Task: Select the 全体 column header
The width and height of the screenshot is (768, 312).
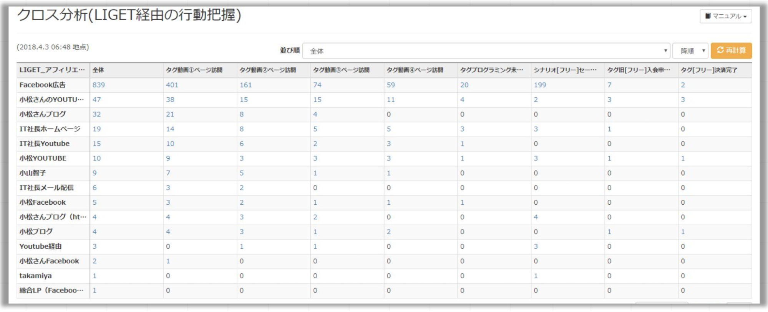Action: [x=98, y=70]
